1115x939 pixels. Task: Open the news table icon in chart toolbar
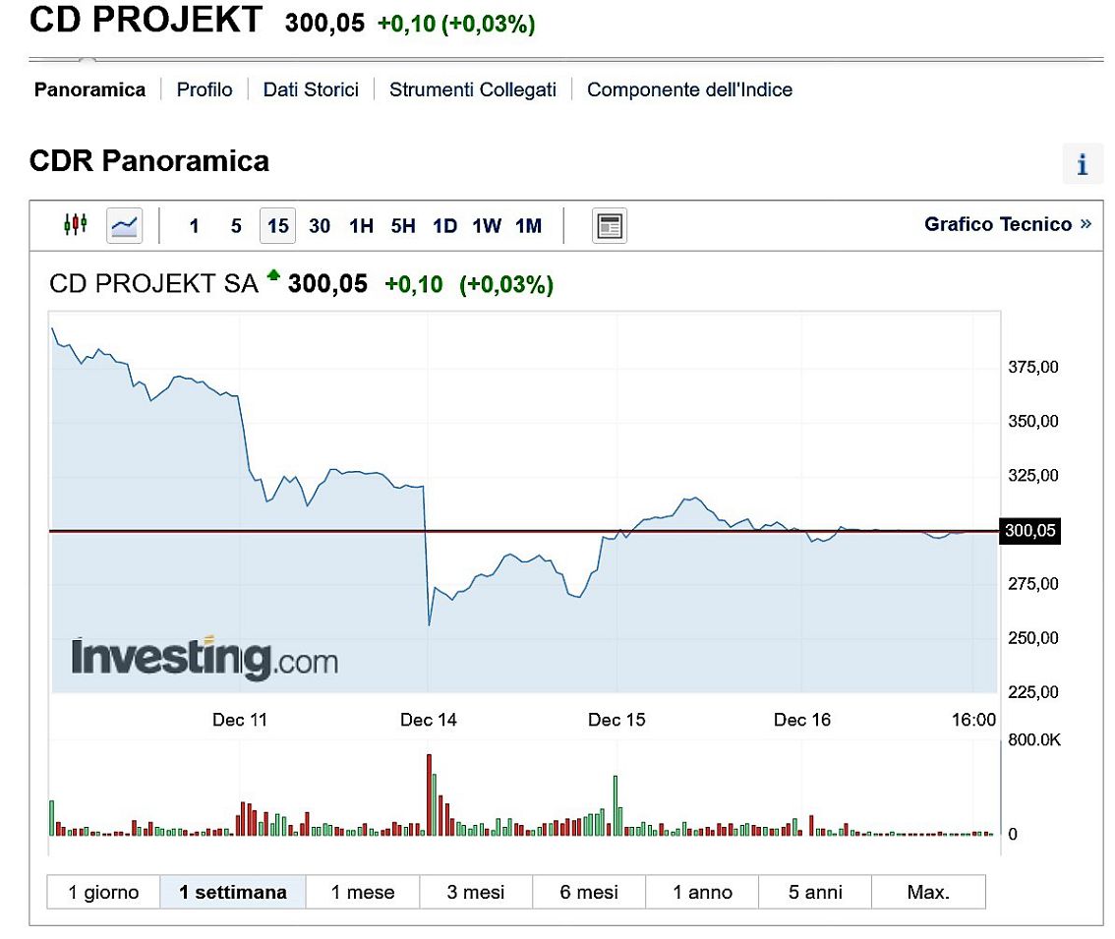tap(610, 226)
